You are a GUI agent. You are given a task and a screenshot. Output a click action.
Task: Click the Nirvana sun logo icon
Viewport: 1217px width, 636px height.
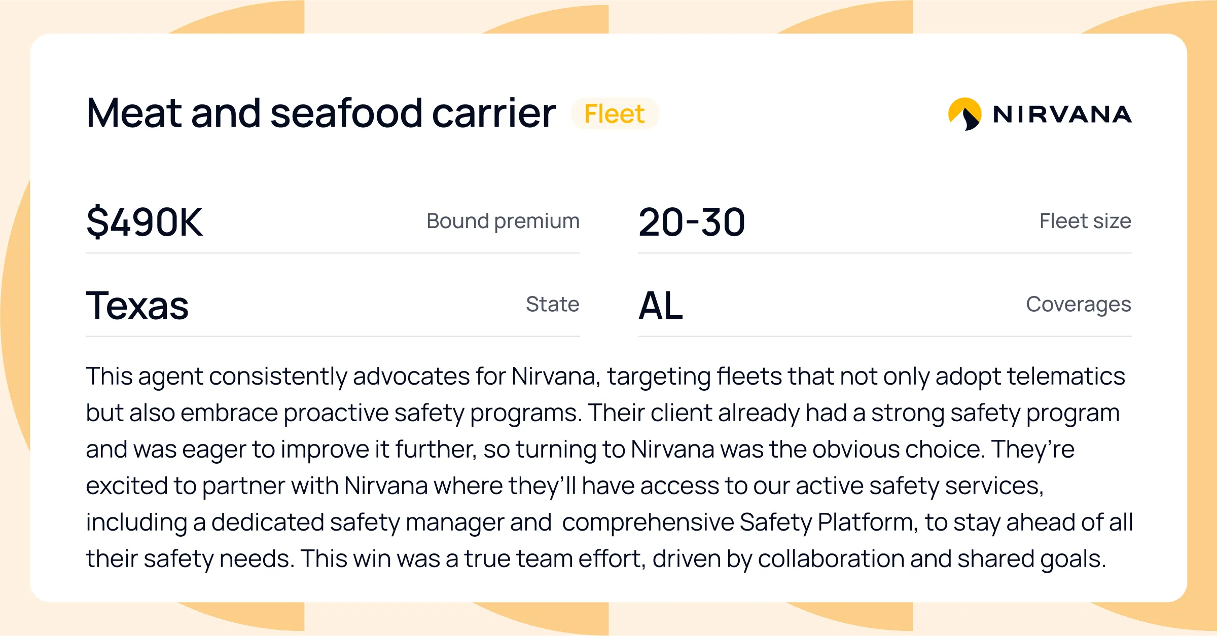coord(964,114)
